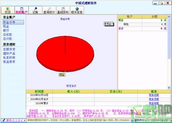This screenshot has width=172, height=123.
Task: Open the 记账 pen icon
Action: 35,9
